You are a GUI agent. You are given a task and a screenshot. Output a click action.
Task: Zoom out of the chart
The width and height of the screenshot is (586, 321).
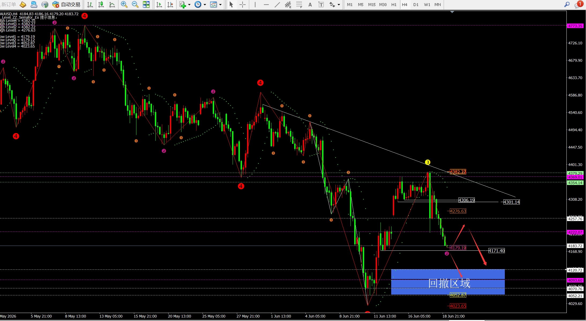[135, 5]
